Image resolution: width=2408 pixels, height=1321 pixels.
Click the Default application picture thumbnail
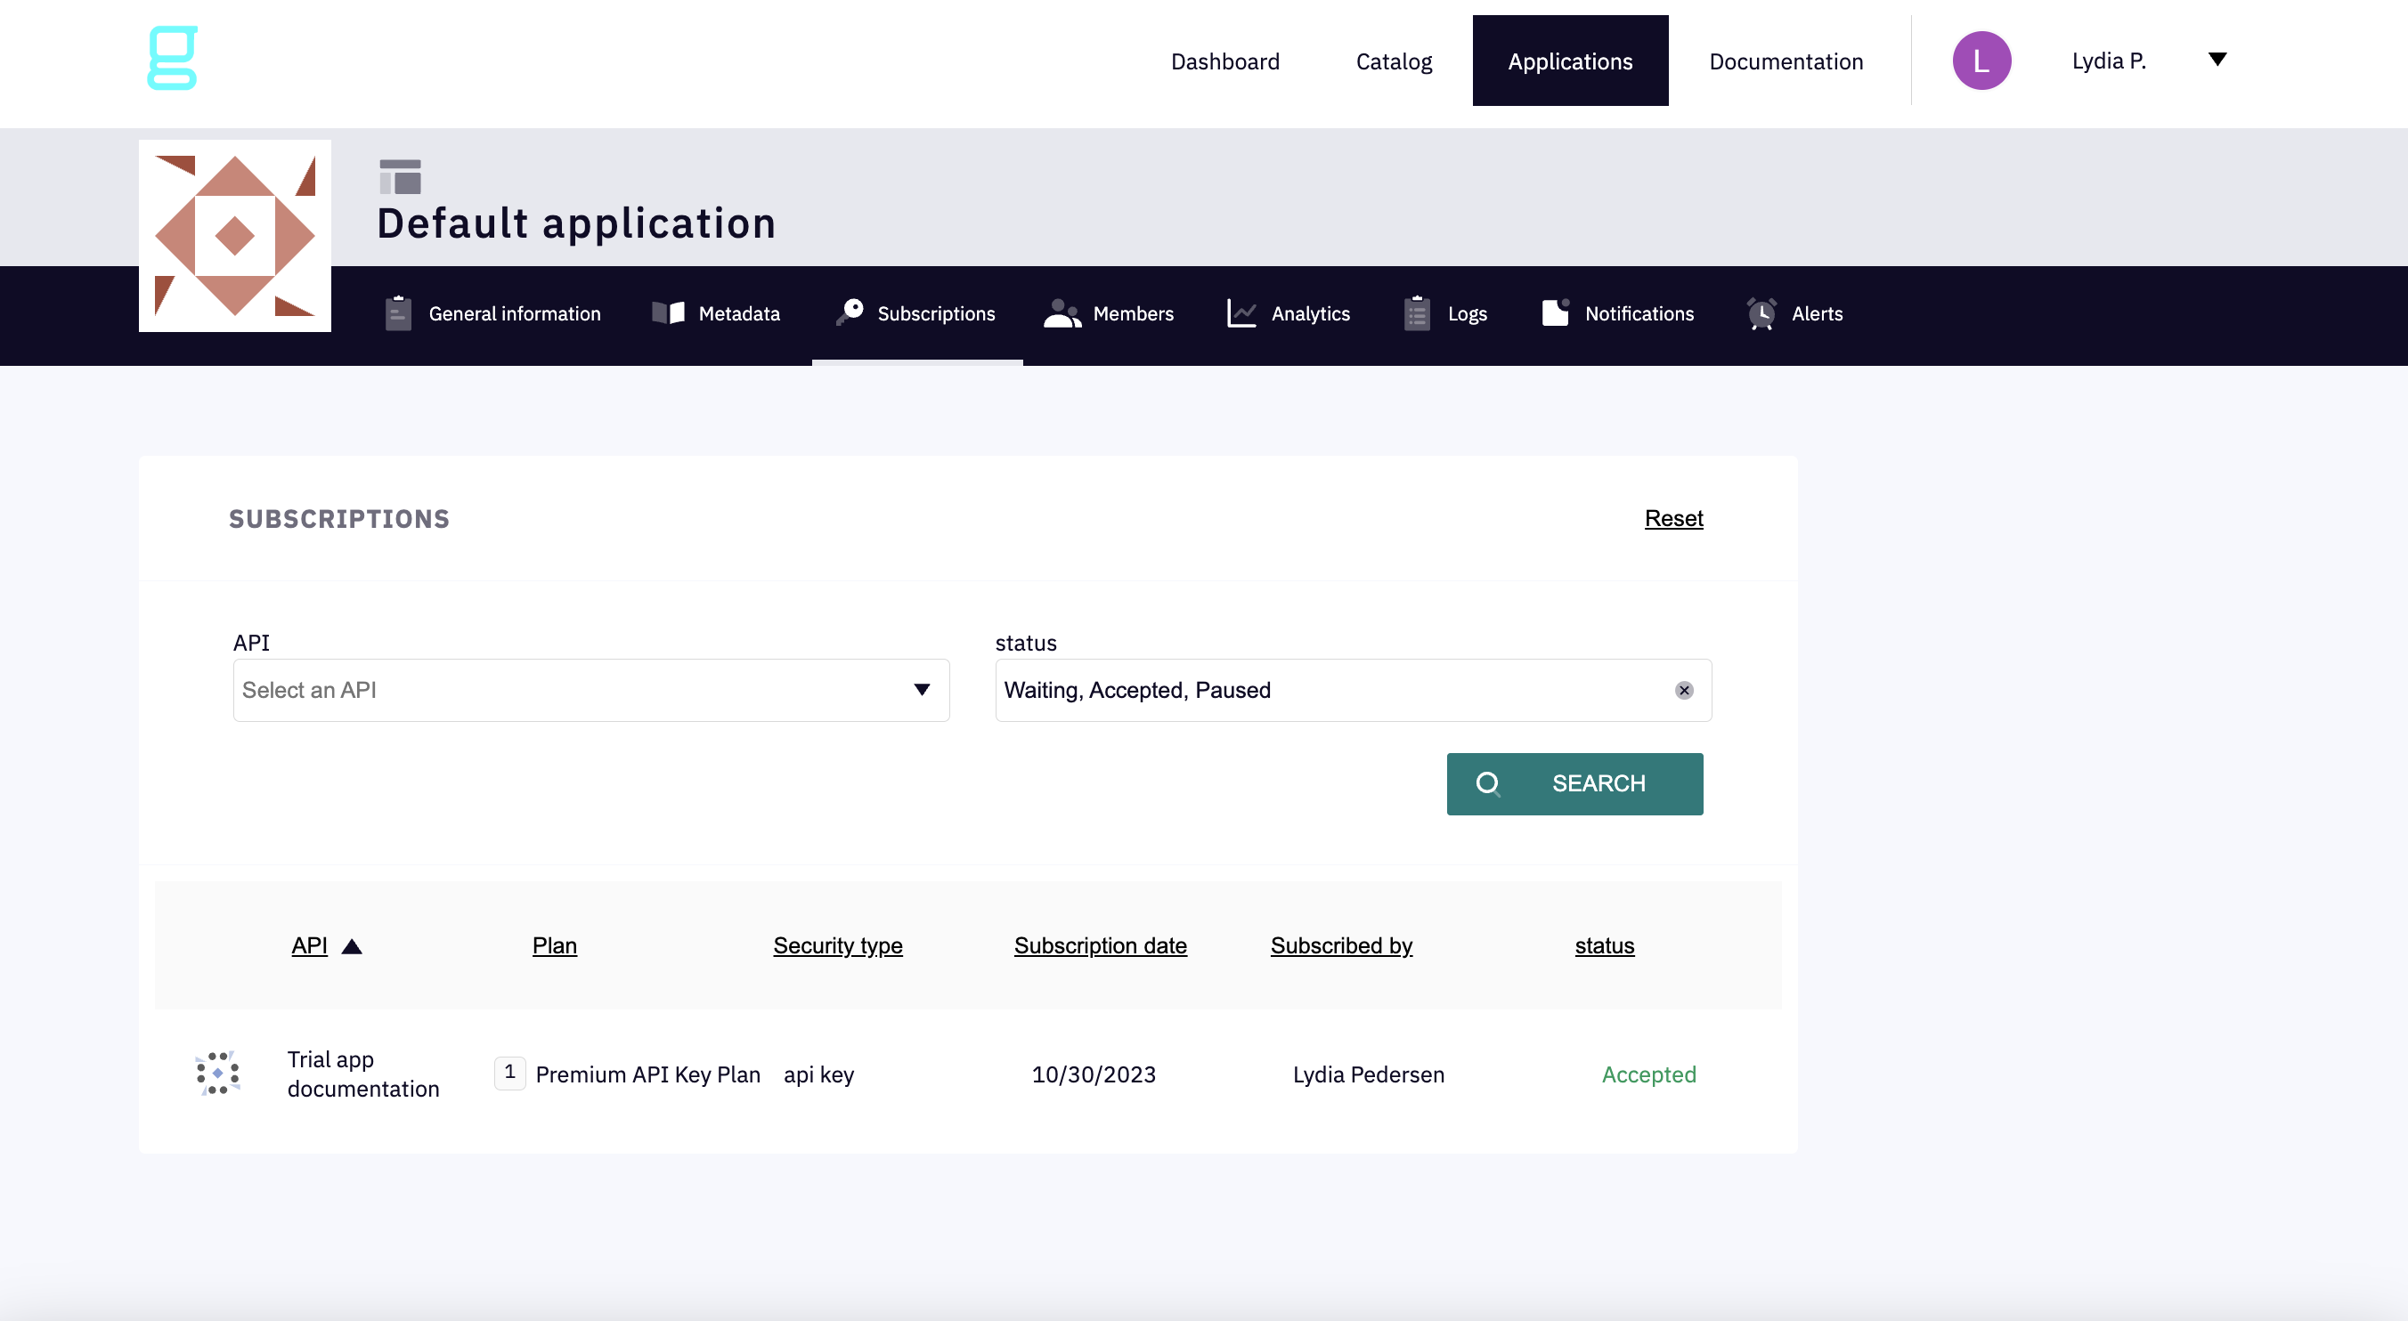(x=234, y=235)
